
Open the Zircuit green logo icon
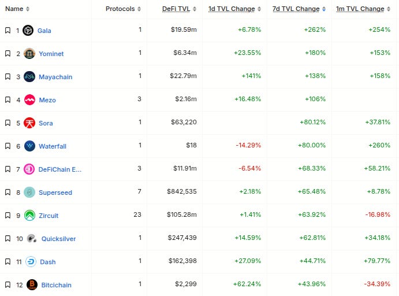[x=29, y=216]
